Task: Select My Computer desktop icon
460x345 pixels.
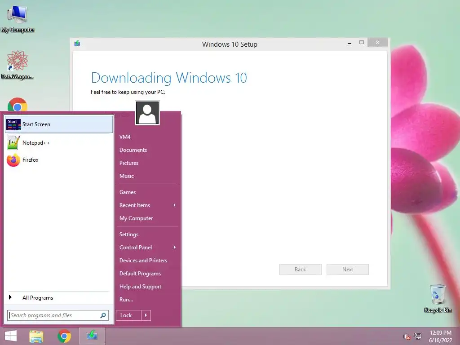Action: (x=18, y=18)
